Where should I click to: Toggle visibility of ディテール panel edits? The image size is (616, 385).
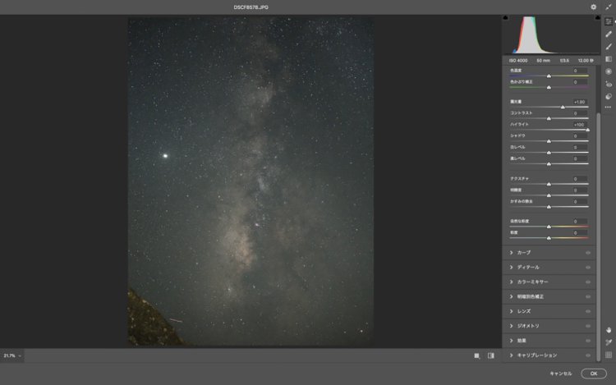(x=588, y=268)
